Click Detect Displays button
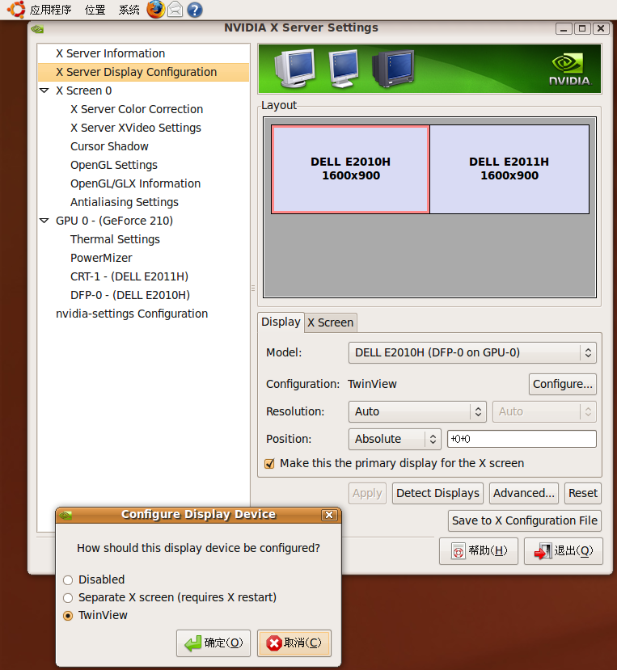Screen dimensions: 617x670 (437, 494)
